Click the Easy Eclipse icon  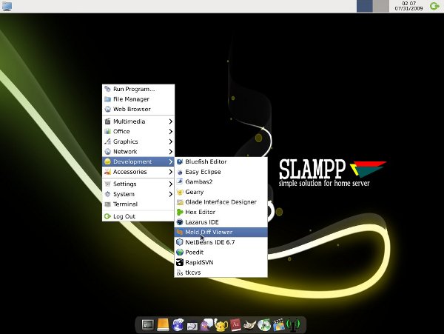(180, 172)
